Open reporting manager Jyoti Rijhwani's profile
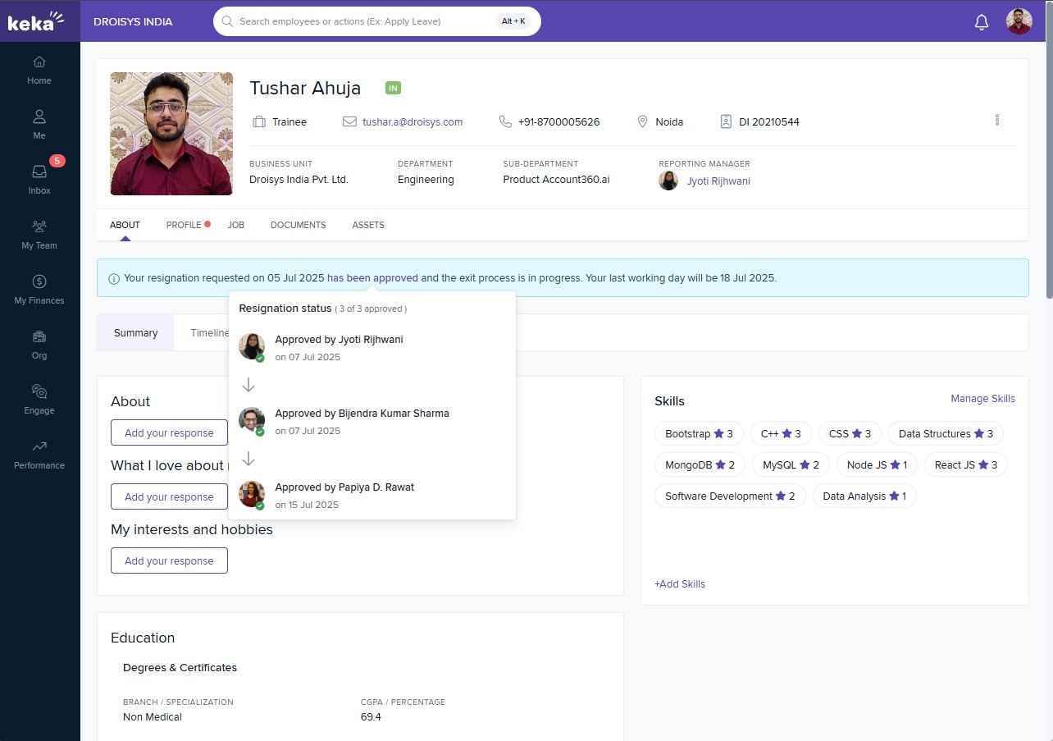 click(718, 181)
